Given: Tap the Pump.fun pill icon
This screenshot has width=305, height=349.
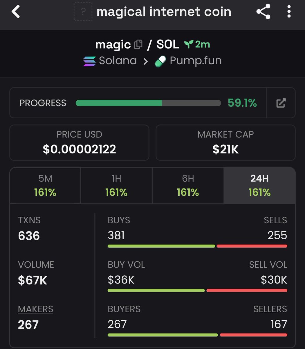Looking at the screenshot, I should click(x=160, y=61).
